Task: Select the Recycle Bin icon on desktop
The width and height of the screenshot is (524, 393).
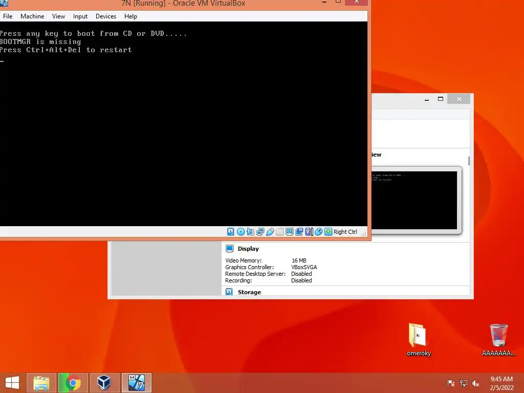Action: click(x=498, y=339)
